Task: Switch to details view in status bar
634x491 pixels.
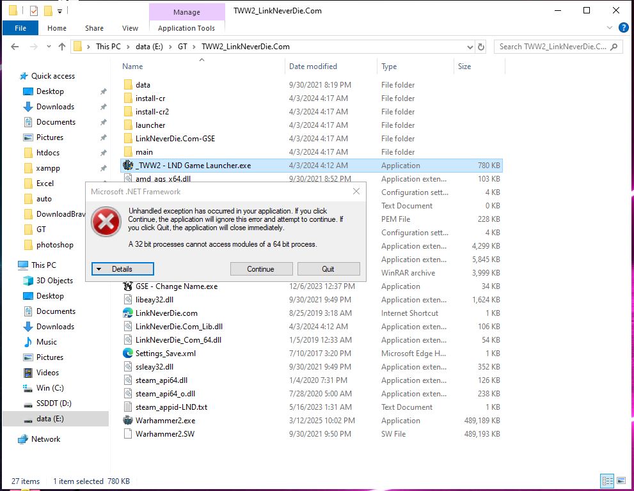Action: [x=607, y=481]
